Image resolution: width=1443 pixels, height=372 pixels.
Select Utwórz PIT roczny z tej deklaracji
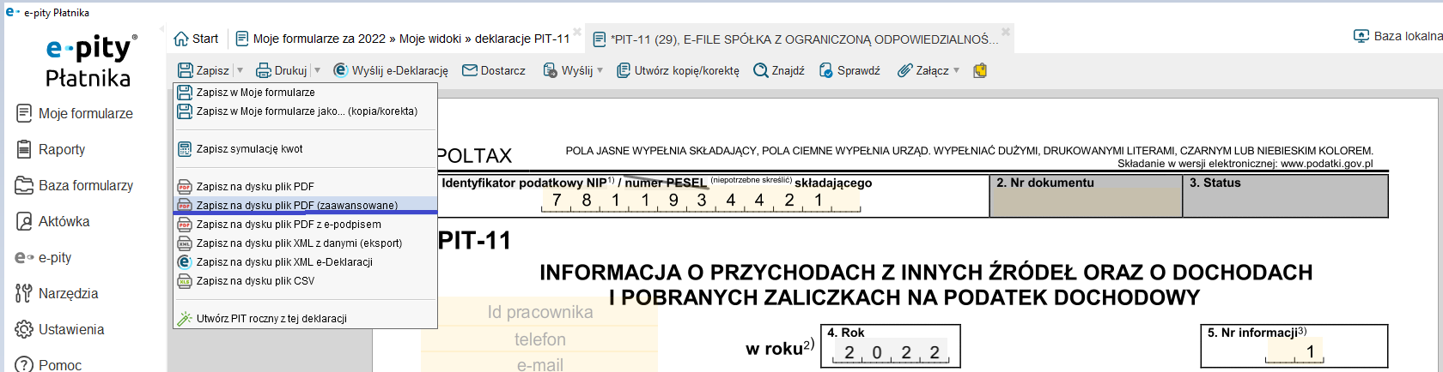pyautogui.click(x=305, y=319)
